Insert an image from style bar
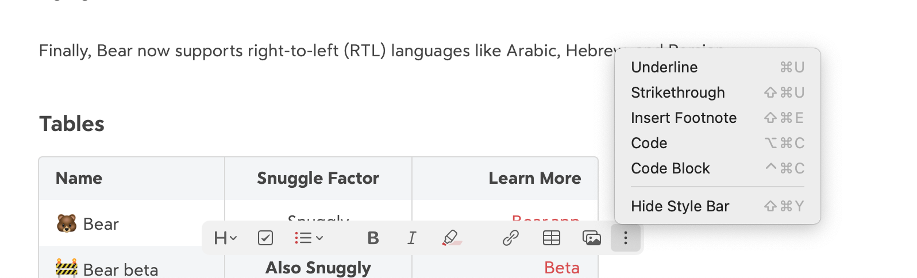This screenshot has height=278, width=917. (591, 238)
